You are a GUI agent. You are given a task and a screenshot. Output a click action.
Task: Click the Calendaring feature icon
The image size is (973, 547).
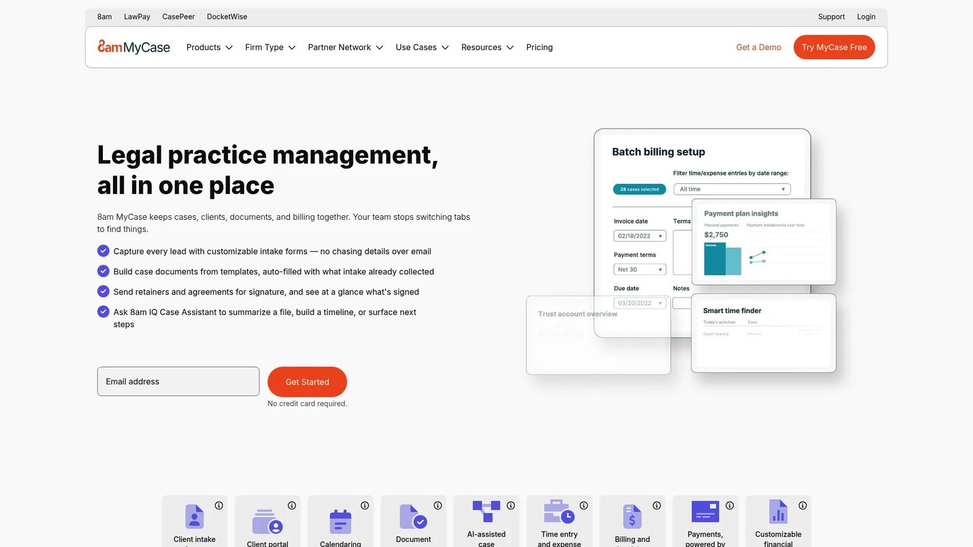(x=340, y=522)
